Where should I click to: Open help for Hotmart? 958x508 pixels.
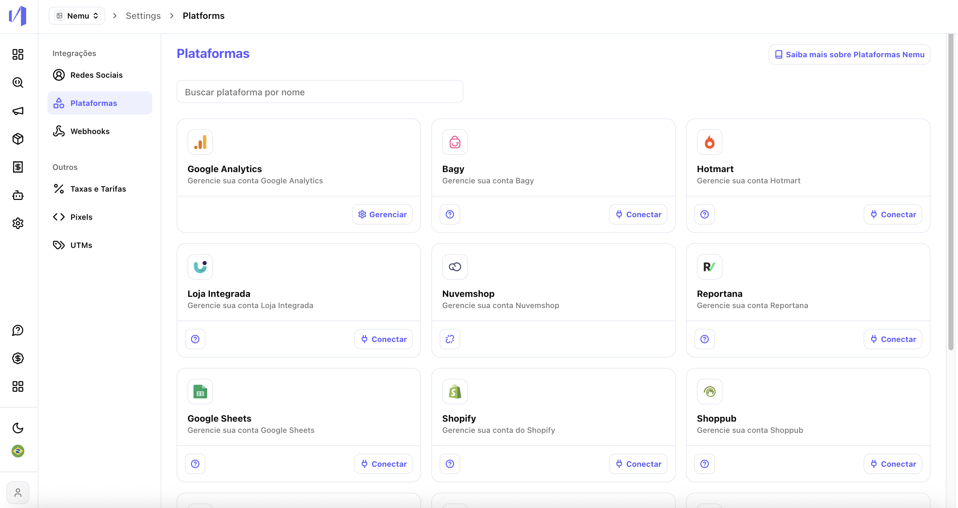click(705, 214)
